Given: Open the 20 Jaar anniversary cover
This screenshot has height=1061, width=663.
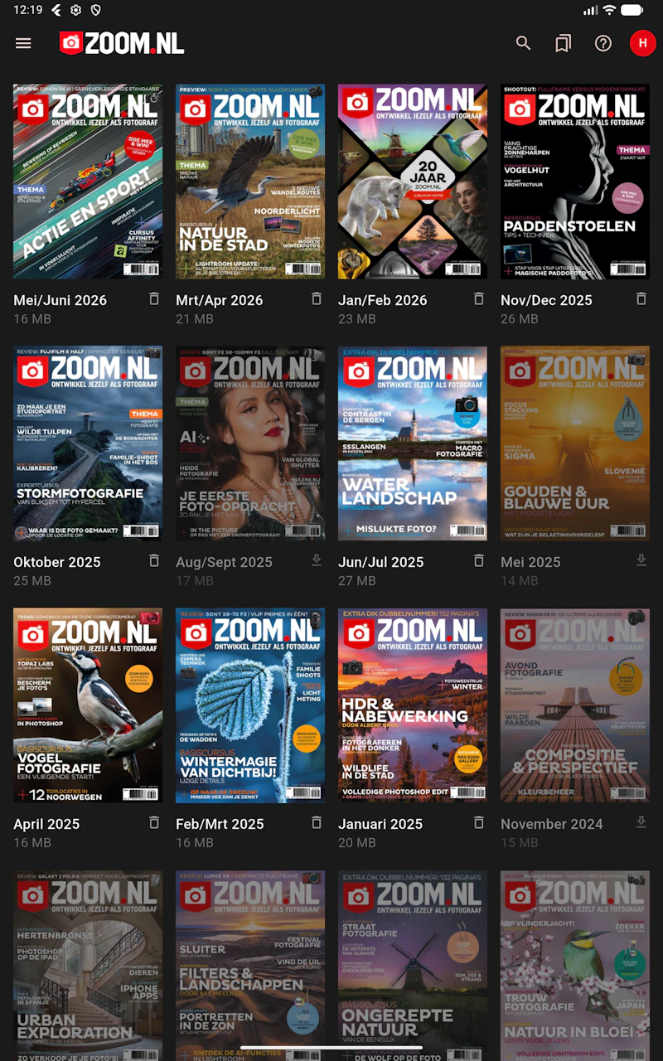Looking at the screenshot, I should click(413, 182).
